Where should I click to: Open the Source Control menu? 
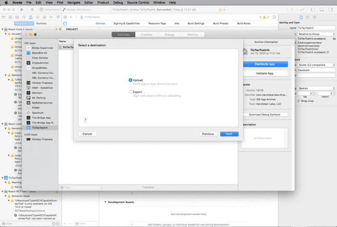pos(138,3)
